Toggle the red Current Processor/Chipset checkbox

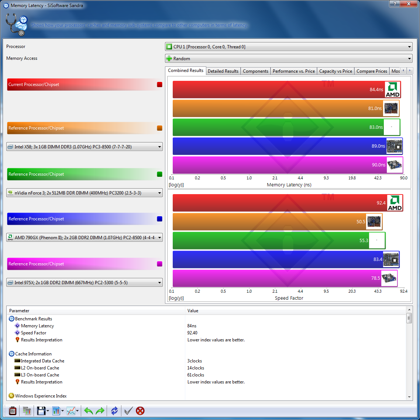click(x=160, y=85)
